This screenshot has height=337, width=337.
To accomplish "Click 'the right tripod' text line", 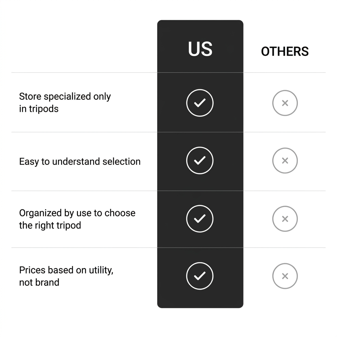I will [x=50, y=225].
